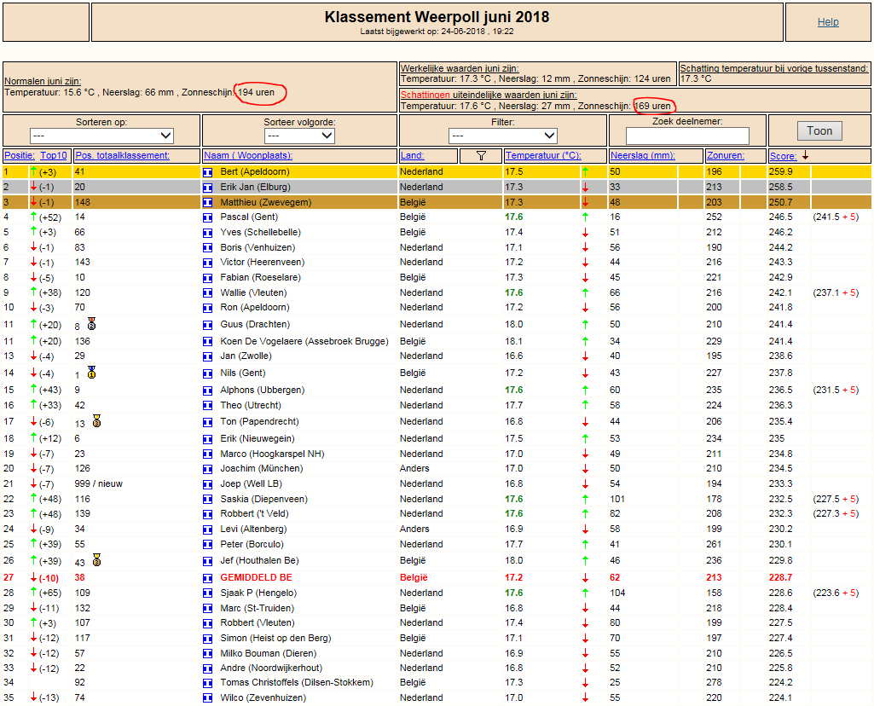The width and height of the screenshot is (874, 706).
Task: Click the Top10 column header link
Action: [x=54, y=156]
